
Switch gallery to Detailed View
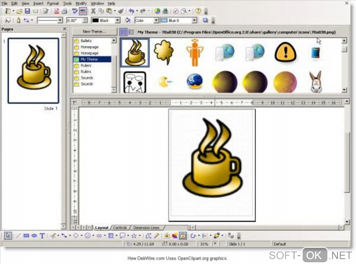click(x=131, y=32)
